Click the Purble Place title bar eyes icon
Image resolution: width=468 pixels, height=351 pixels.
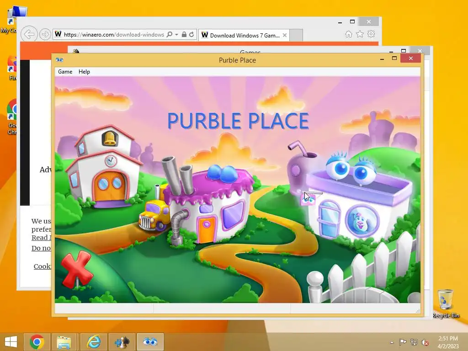pos(59,60)
